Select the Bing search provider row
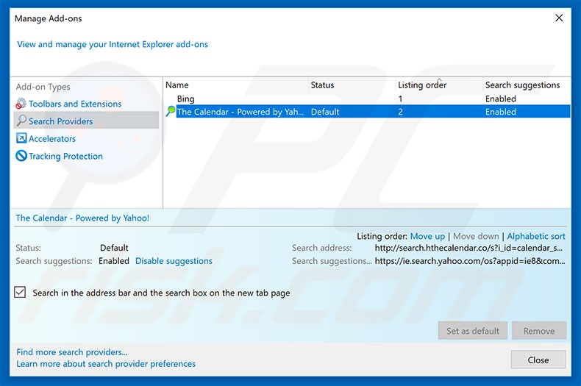The height and width of the screenshot is (386, 581). click(x=367, y=99)
